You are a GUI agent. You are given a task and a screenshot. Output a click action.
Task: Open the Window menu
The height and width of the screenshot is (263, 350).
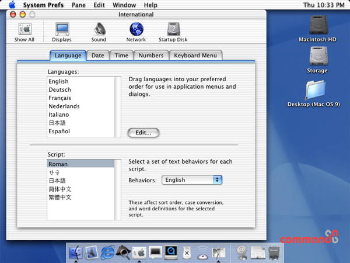(x=124, y=5)
